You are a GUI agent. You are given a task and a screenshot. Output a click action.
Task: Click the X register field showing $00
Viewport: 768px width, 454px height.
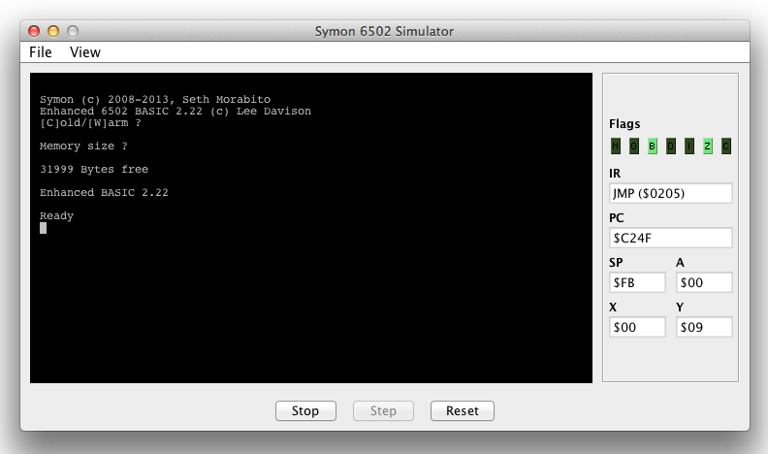(x=637, y=327)
